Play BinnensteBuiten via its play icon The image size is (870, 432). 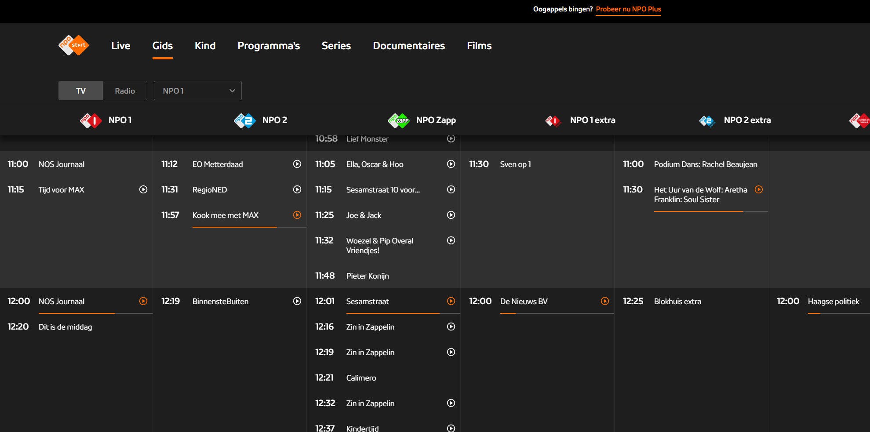(297, 301)
